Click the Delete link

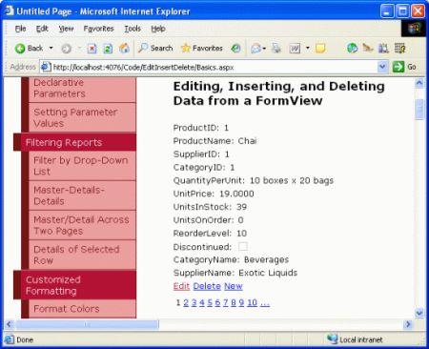[x=207, y=286]
